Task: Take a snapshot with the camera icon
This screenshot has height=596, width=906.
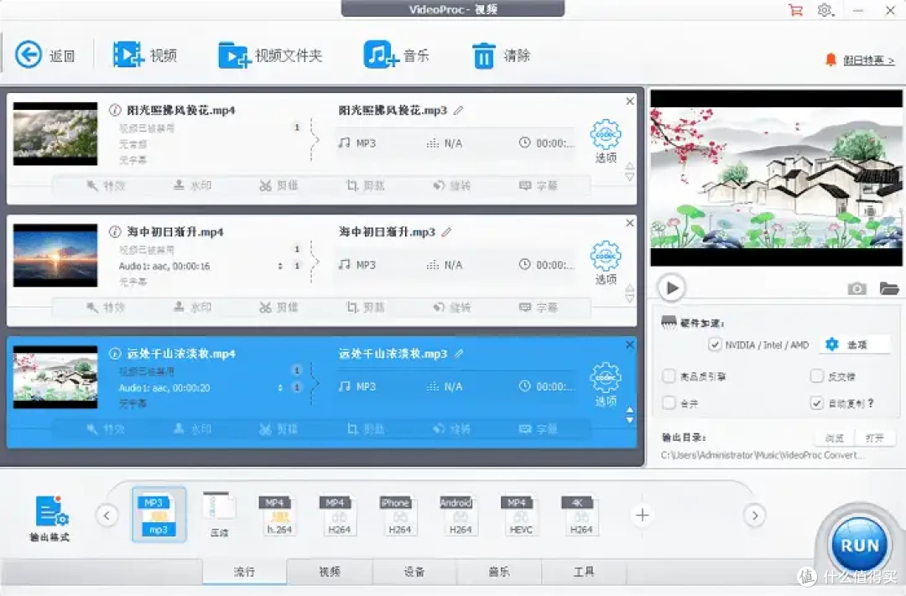Action: point(857,288)
